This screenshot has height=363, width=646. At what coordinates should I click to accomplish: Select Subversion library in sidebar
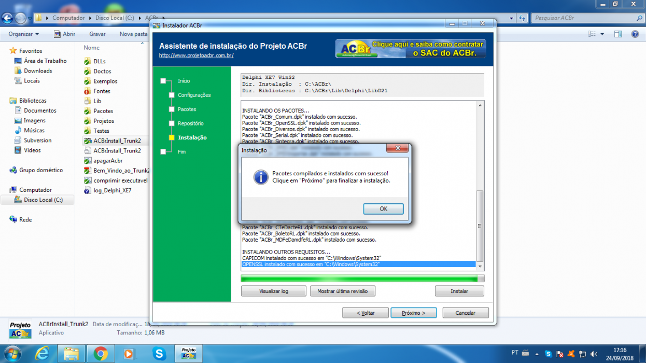point(37,141)
